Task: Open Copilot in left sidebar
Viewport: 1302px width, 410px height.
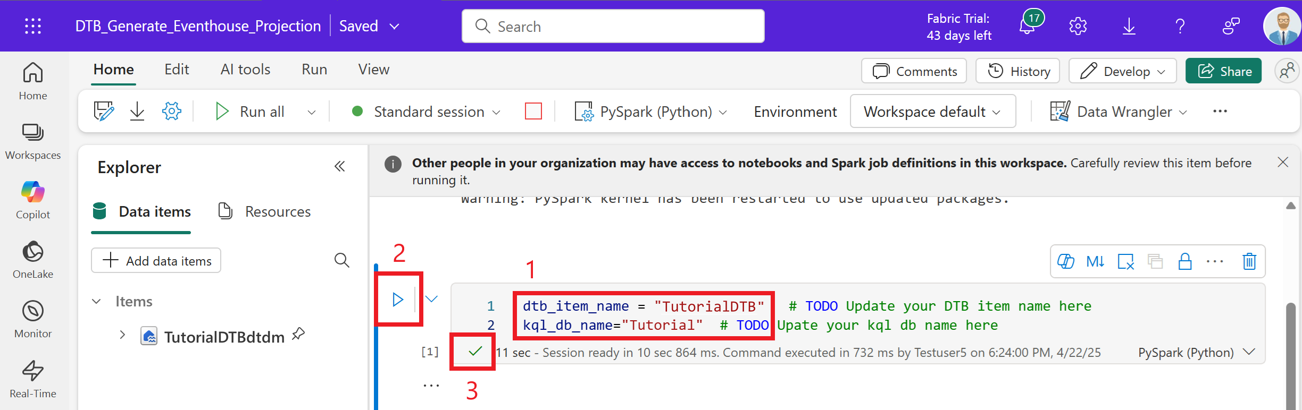Action: point(33,200)
